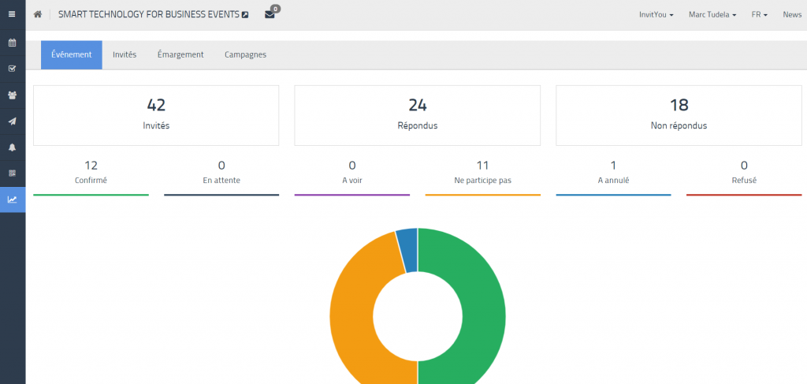Image resolution: width=807 pixels, height=384 pixels.
Task: Open the paper plane campaigns icon
Action: click(x=13, y=121)
